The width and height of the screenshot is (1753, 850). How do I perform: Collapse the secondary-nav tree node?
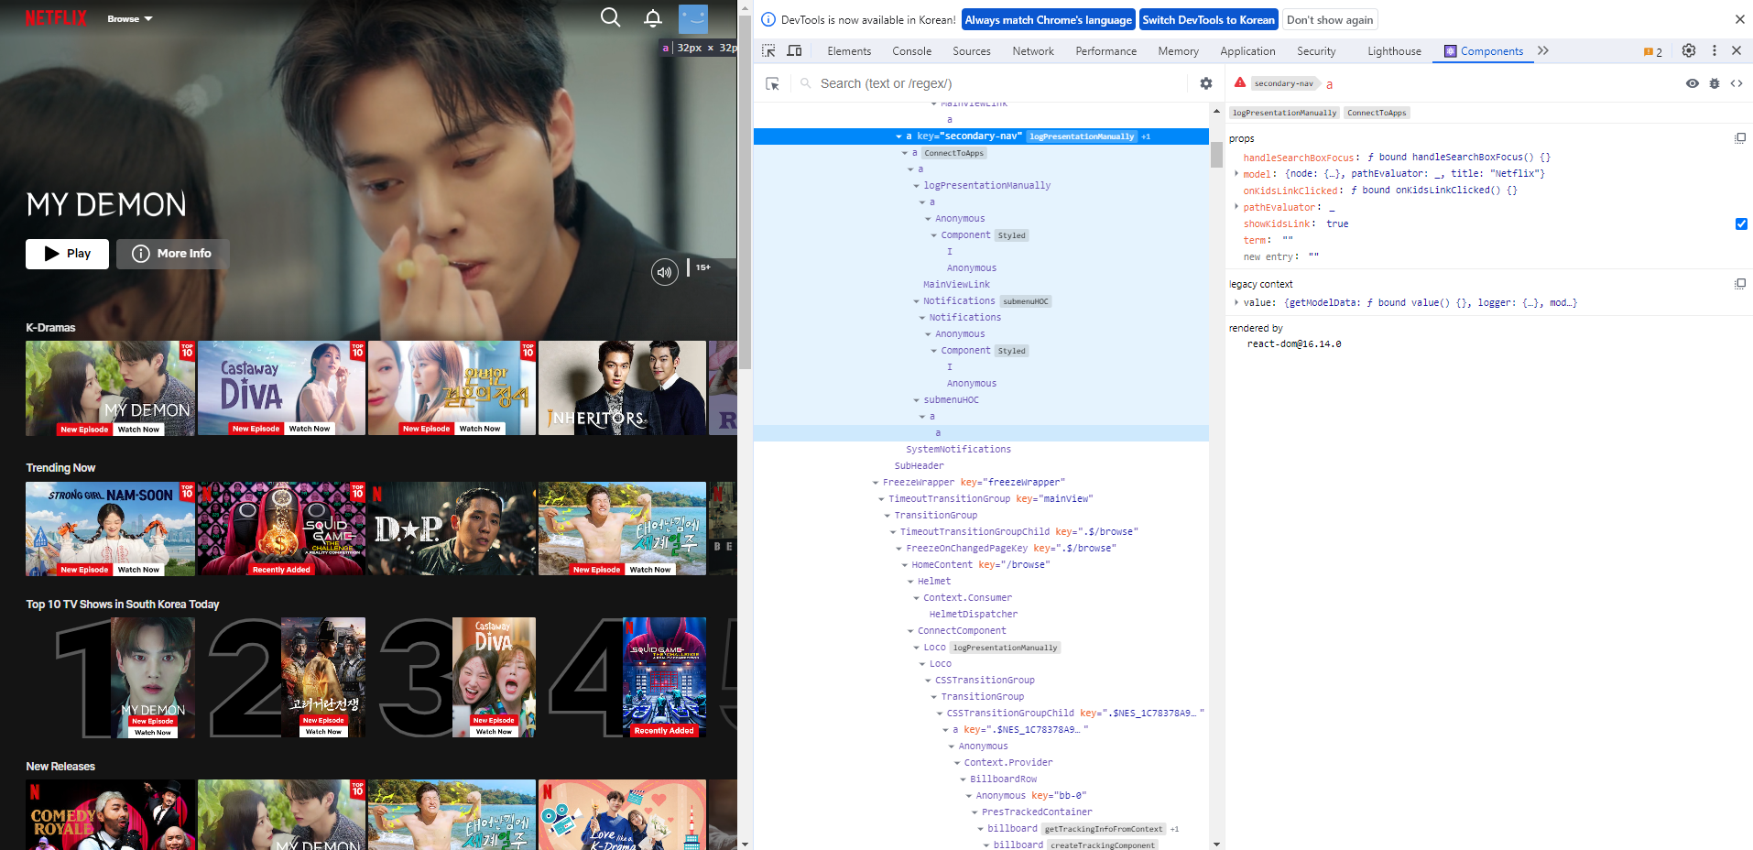point(898,136)
